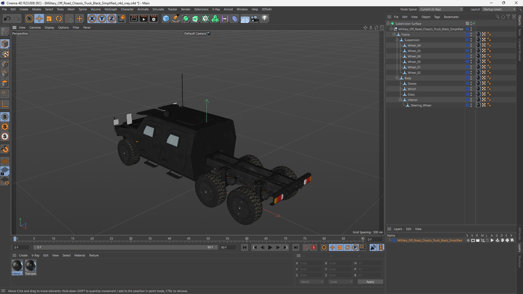
Task: Select the Winch object
Action: (412, 89)
